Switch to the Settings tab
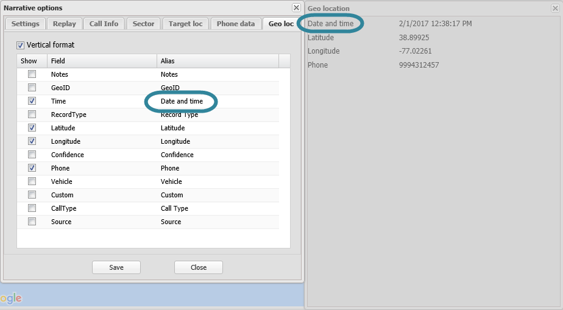This screenshot has height=310, width=563. click(x=25, y=24)
